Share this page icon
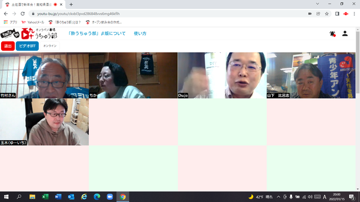The image size is (360, 202). [x=318, y=13]
